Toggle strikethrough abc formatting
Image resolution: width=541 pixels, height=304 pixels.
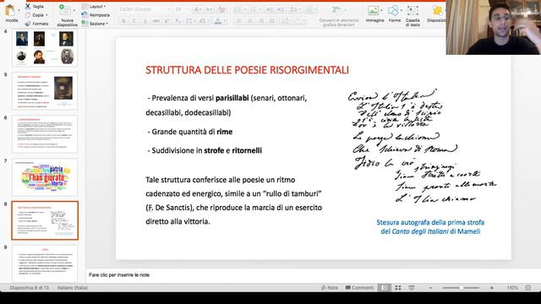(156, 21)
